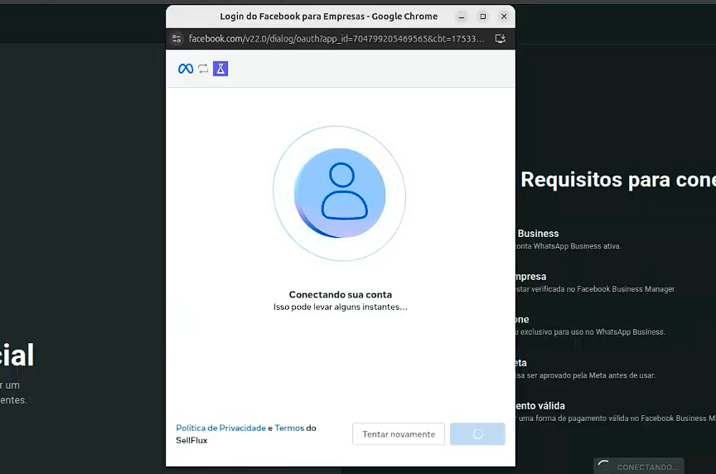The width and height of the screenshot is (716, 474).
Task: Click the exchange arrows between logos
Action: pos(203,69)
